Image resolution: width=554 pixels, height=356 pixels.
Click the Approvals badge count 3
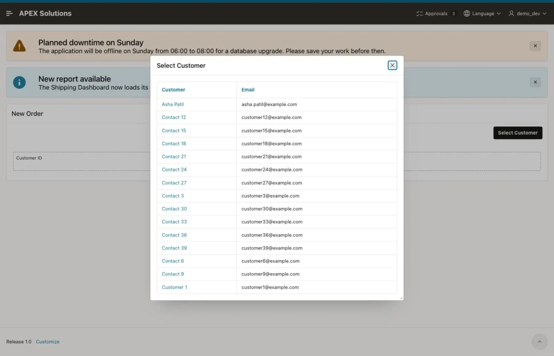coord(453,14)
